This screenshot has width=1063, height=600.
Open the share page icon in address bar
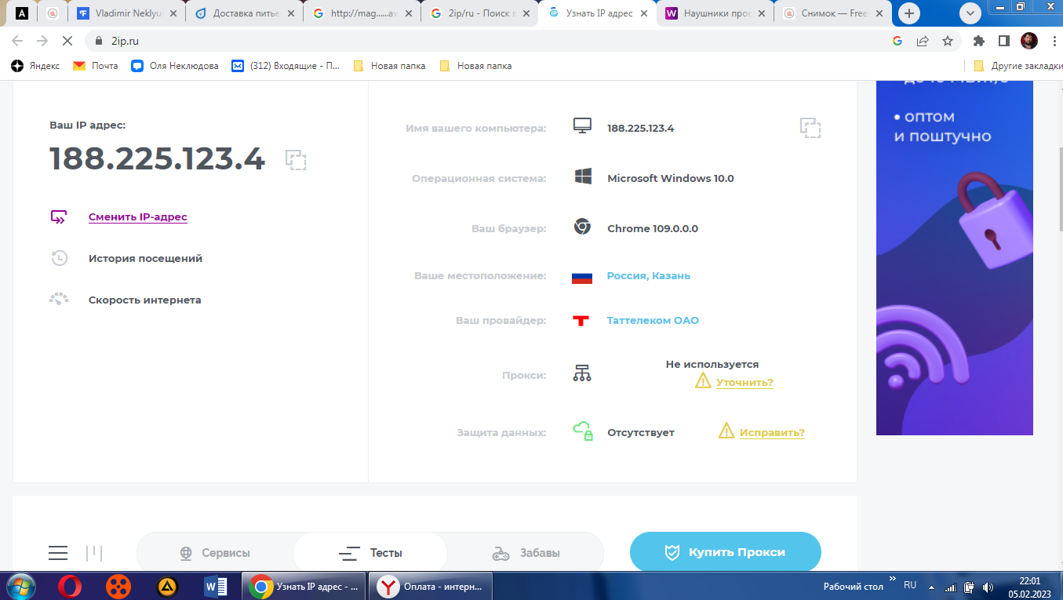[923, 41]
